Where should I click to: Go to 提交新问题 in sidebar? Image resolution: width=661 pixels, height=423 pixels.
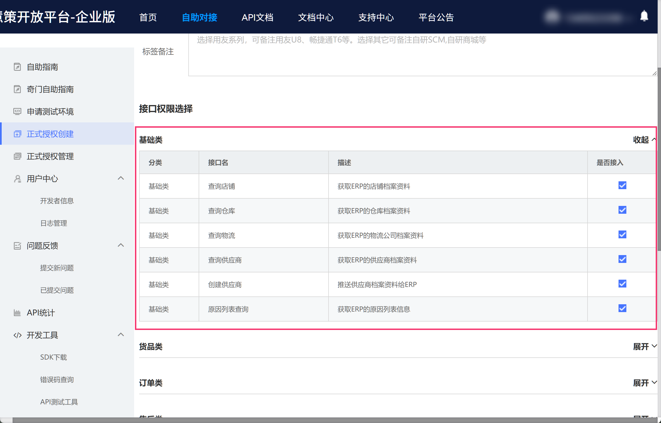[x=57, y=268]
